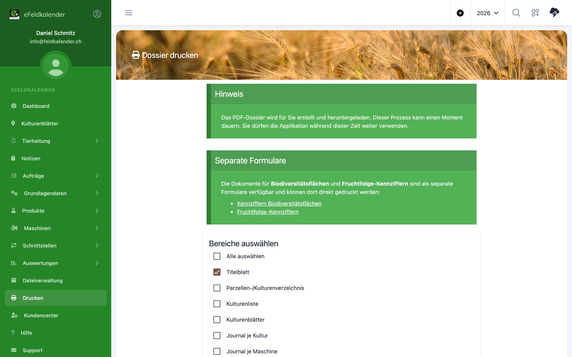Image resolution: width=572 pixels, height=357 pixels.
Task: Click the Dashboard gauge icon
Action: (14, 106)
